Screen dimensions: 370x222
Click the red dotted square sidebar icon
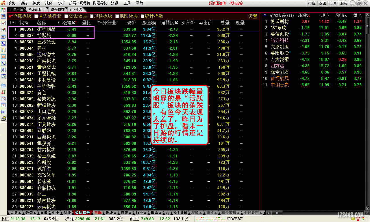[x=3, y=99]
